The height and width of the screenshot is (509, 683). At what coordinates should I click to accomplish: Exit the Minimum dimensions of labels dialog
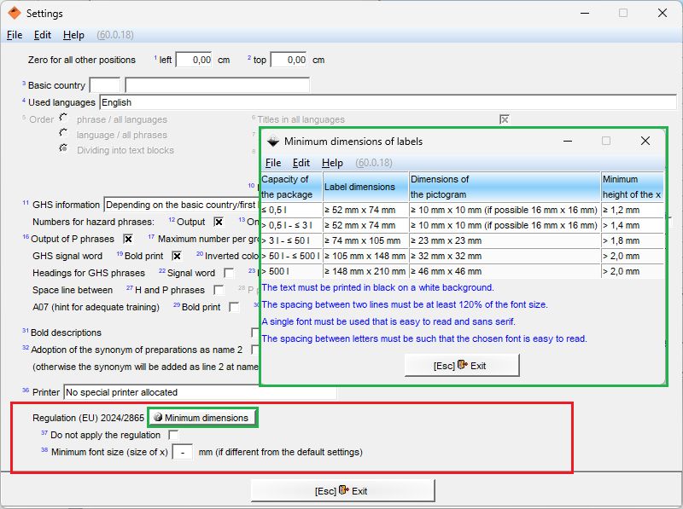click(x=462, y=366)
